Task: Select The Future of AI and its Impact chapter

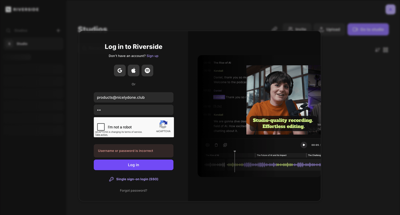Action: point(271,155)
